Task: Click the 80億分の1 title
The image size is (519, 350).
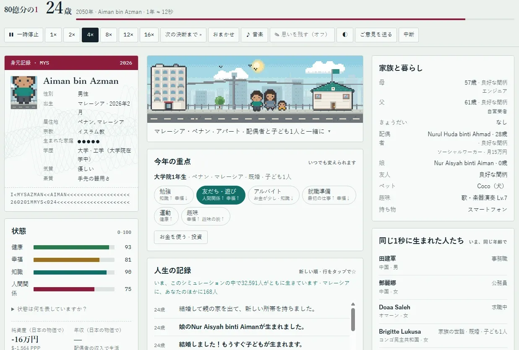Action: tap(21, 9)
